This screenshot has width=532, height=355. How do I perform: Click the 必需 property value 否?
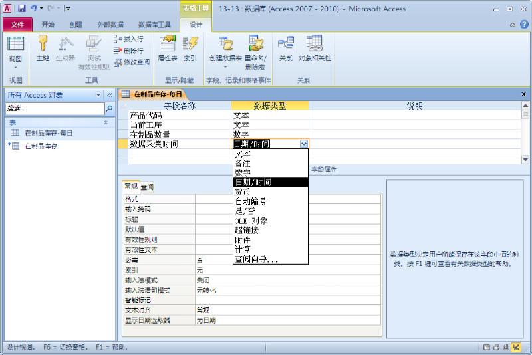pos(288,260)
